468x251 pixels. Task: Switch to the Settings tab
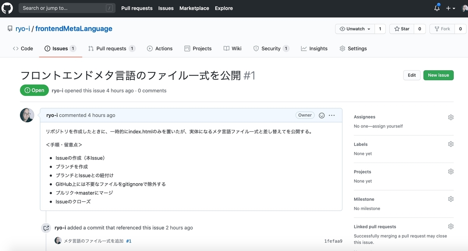click(353, 49)
